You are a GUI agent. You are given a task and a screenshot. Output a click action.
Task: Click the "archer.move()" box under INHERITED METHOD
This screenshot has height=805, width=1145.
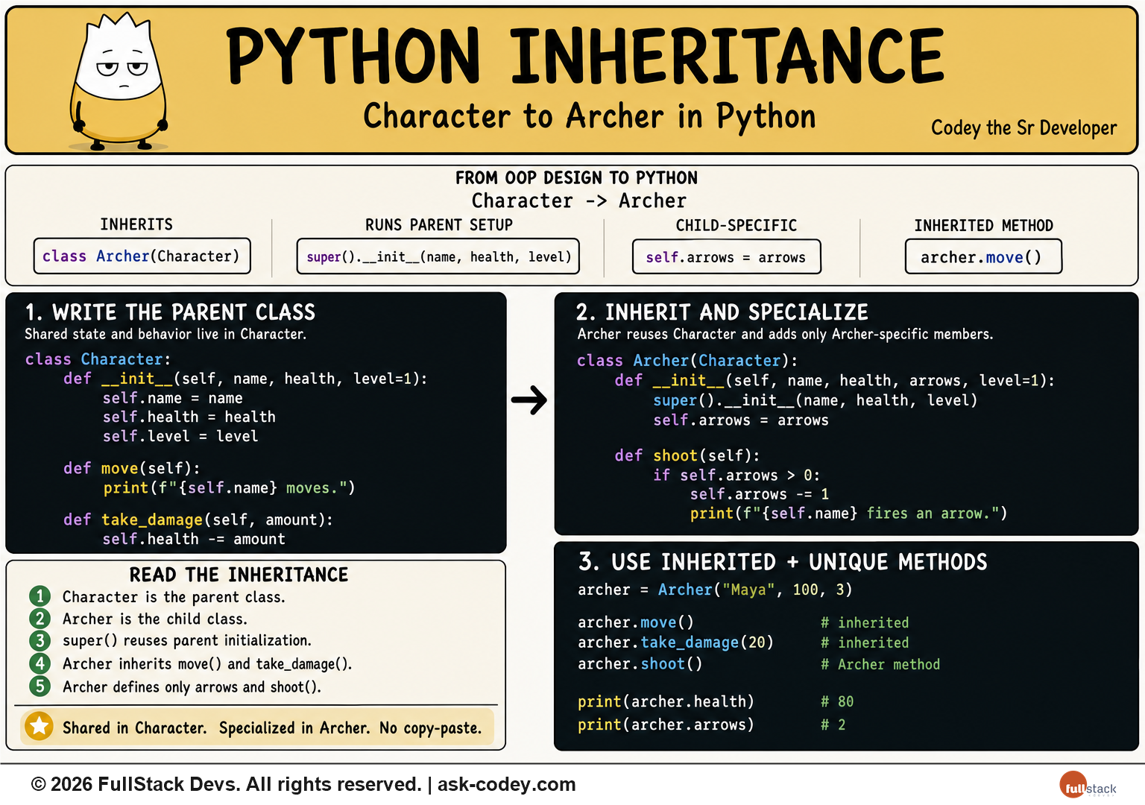click(983, 257)
